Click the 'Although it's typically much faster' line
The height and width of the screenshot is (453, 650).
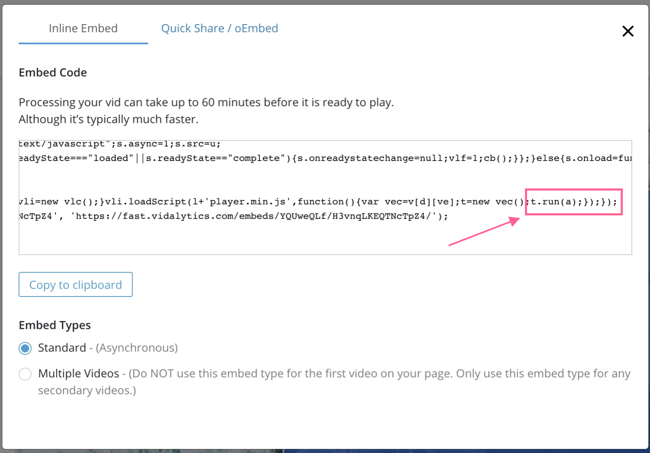(109, 119)
